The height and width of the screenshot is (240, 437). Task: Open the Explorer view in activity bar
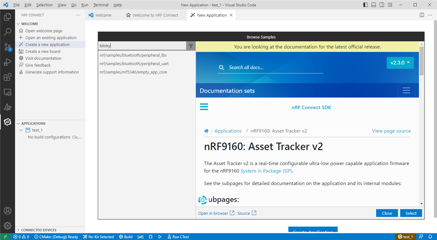click(x=7, y=17)
